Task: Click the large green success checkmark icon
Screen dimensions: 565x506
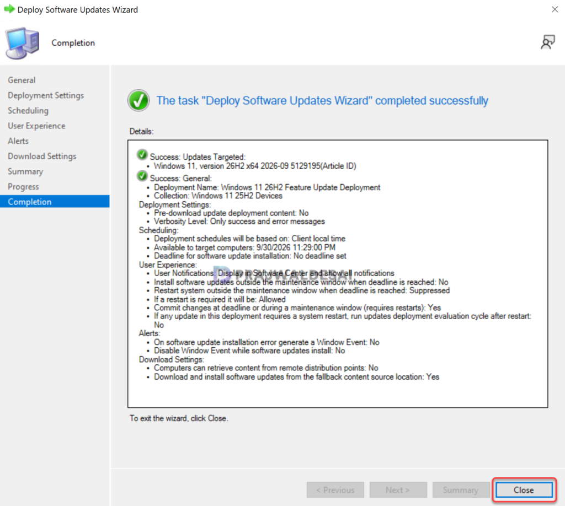Action: [138, 100]
